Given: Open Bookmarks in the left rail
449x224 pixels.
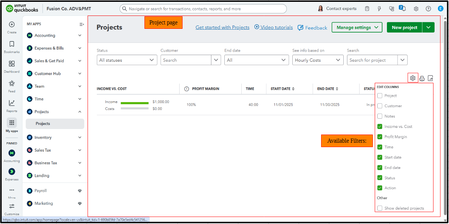Looking at the screenshot, I should (x=12, y=47).
